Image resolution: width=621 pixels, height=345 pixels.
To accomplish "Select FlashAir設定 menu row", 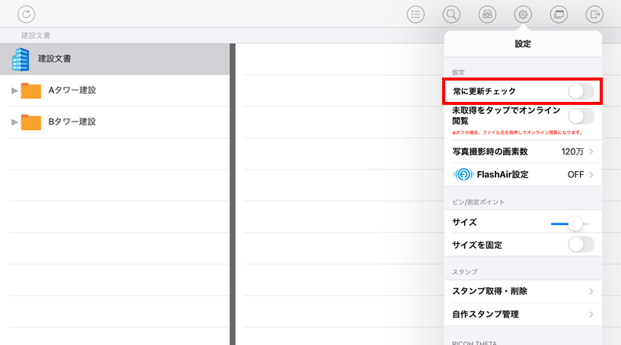I will click(x=523, y=175).
